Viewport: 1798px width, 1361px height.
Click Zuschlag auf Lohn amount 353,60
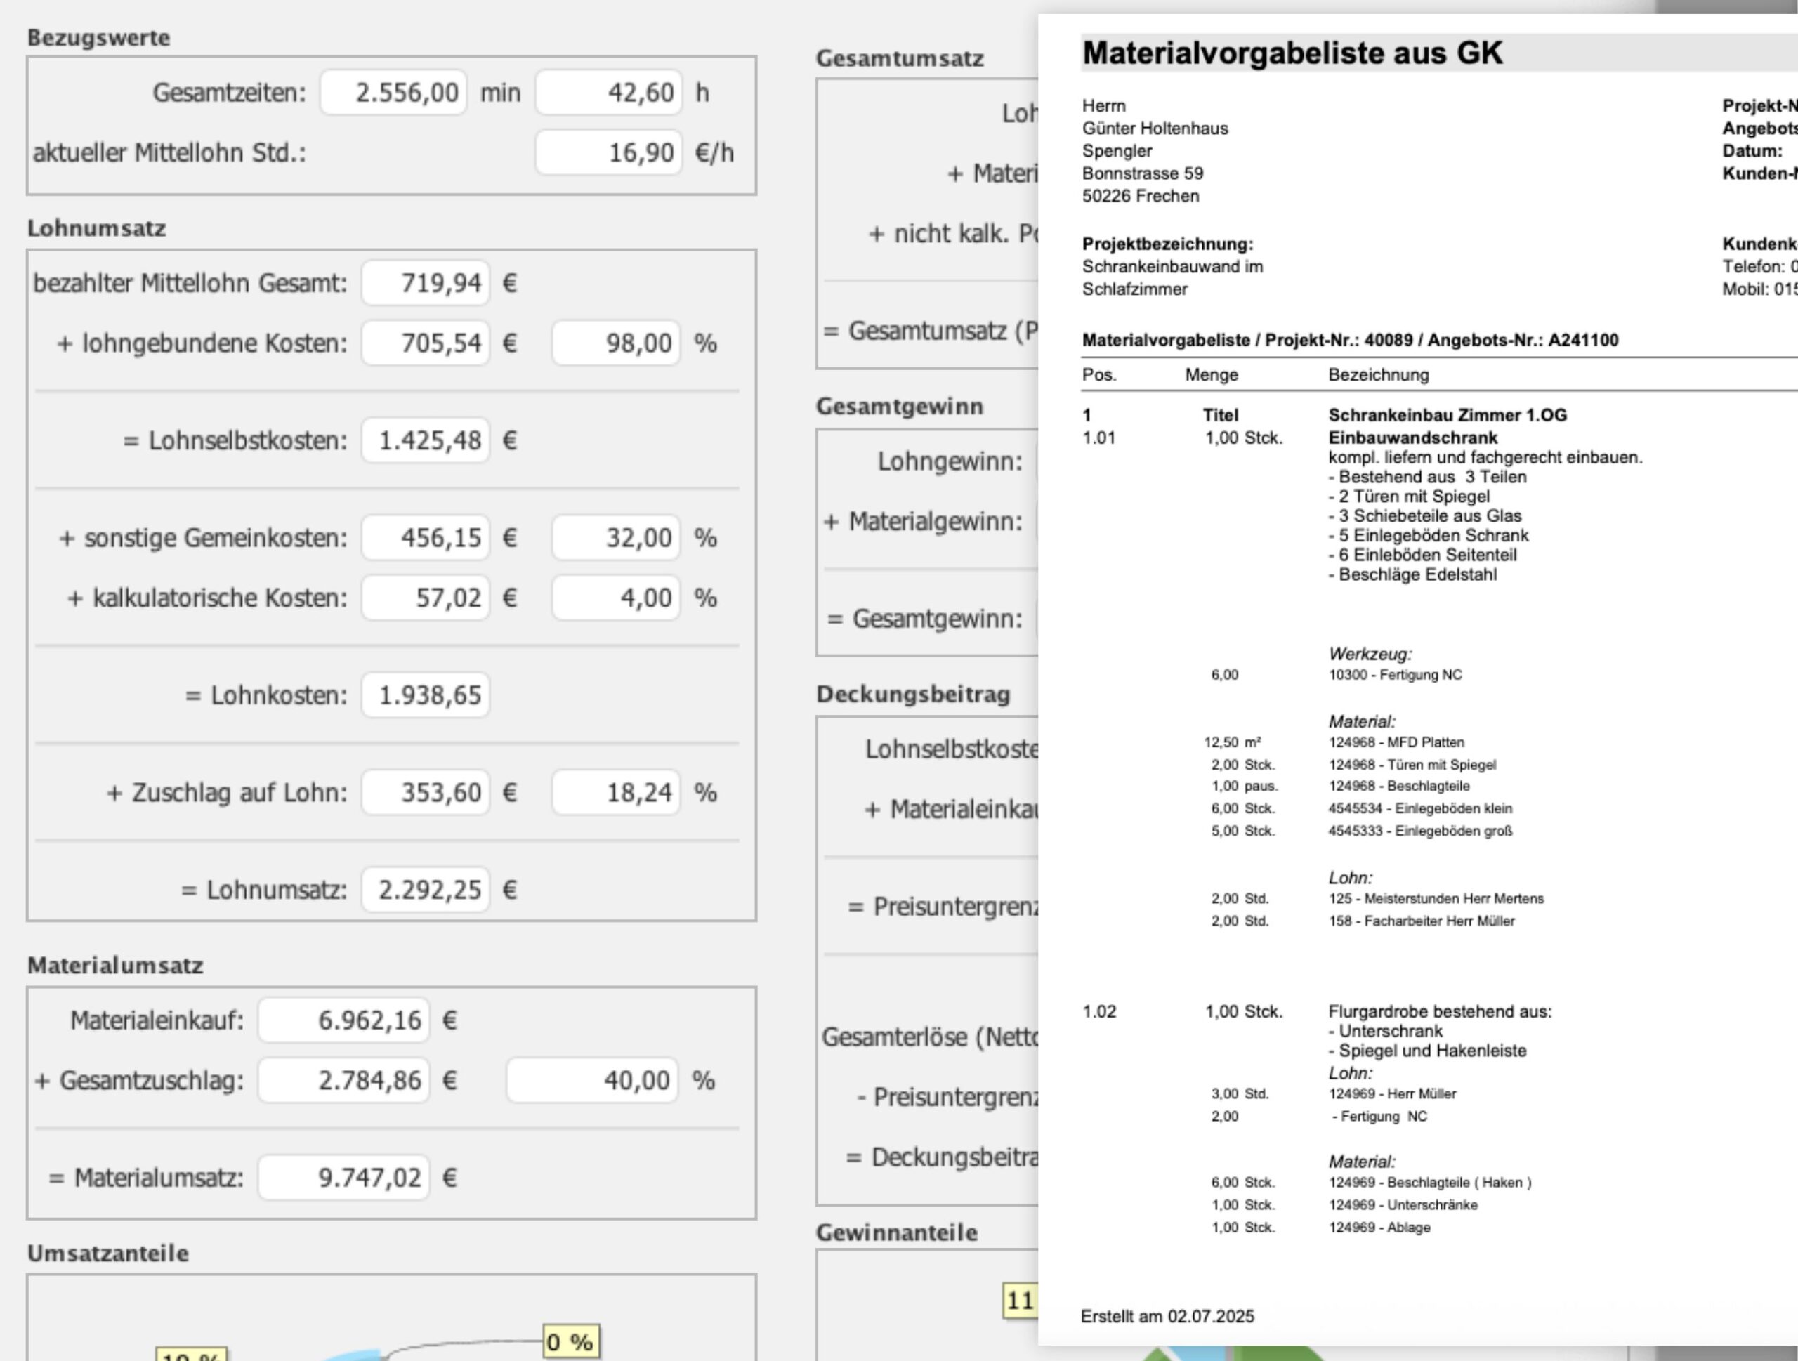click(426, 792)
